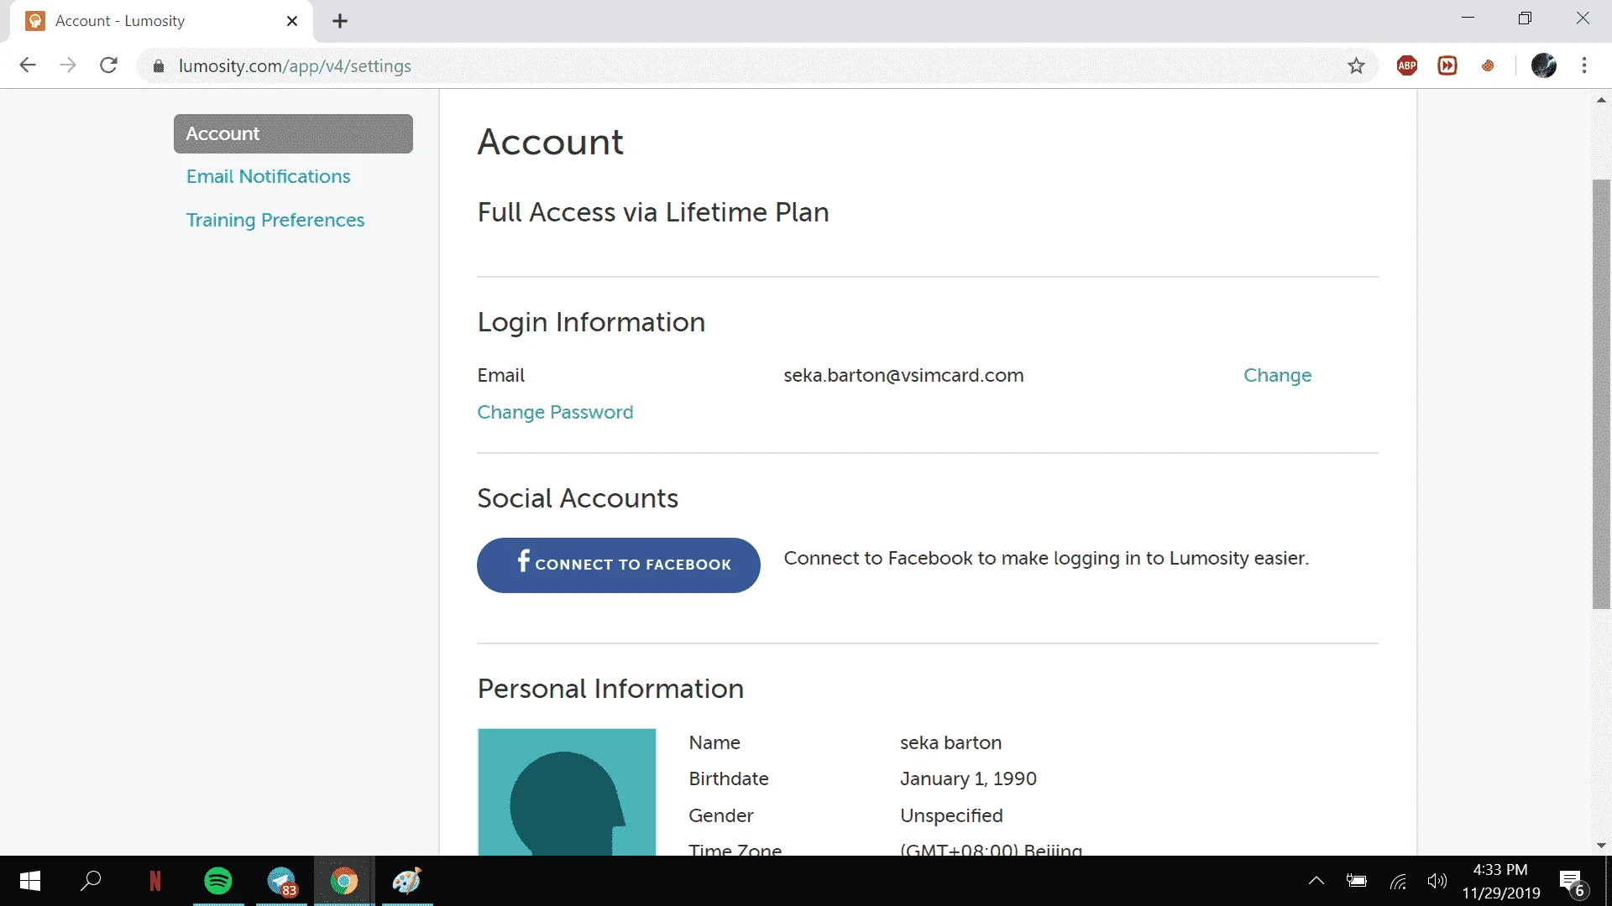Open the Chrome profile avatar

click(x=1544, y=65)
